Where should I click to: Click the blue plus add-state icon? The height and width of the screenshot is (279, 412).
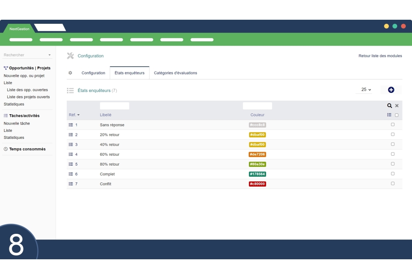click(x=391, y=90)
